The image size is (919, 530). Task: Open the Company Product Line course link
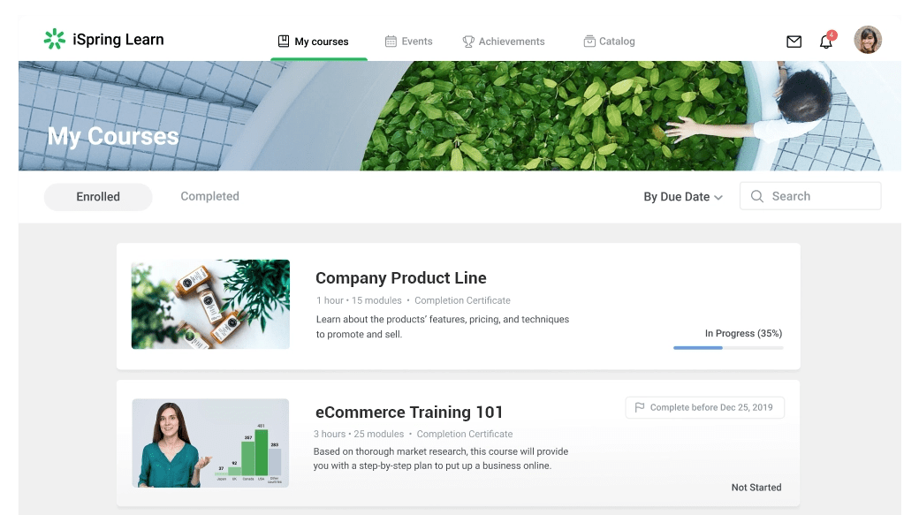(x=401, y=277)
